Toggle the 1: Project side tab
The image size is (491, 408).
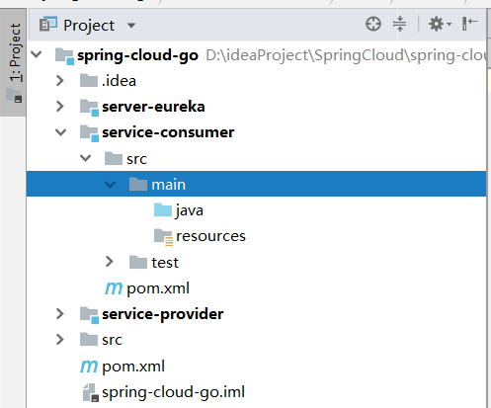point(14,62)
